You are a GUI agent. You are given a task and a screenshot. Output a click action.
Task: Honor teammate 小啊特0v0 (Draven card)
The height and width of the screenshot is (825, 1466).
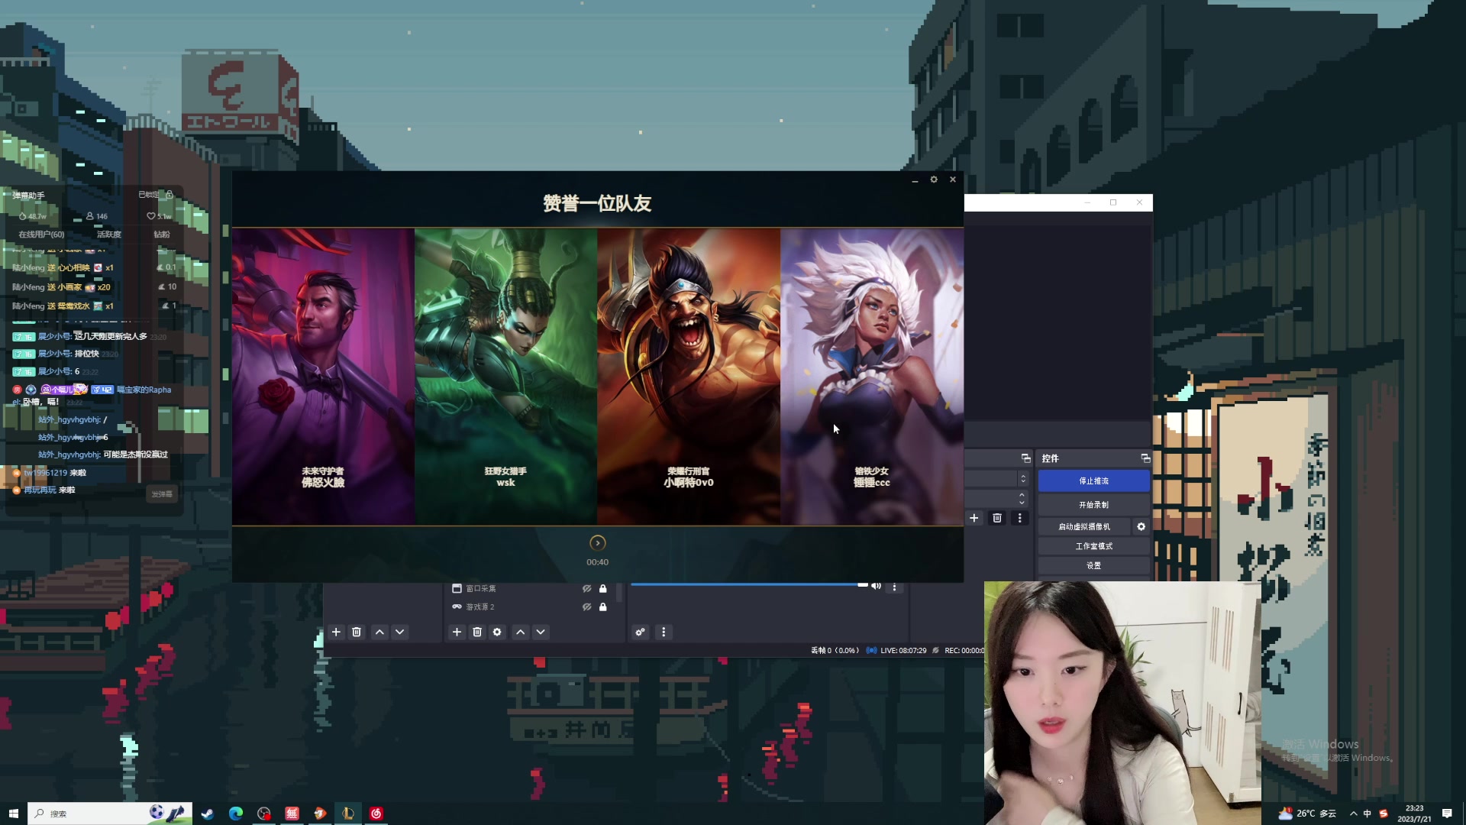(x=689, y=377)
